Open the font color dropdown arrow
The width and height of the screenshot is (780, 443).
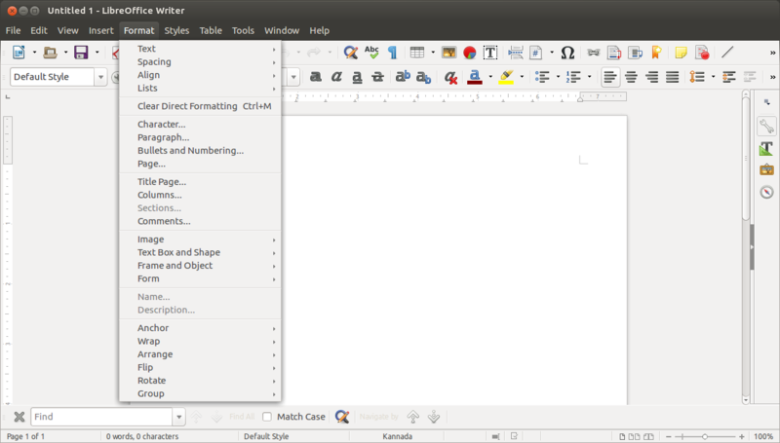click(x=490, y=77)
